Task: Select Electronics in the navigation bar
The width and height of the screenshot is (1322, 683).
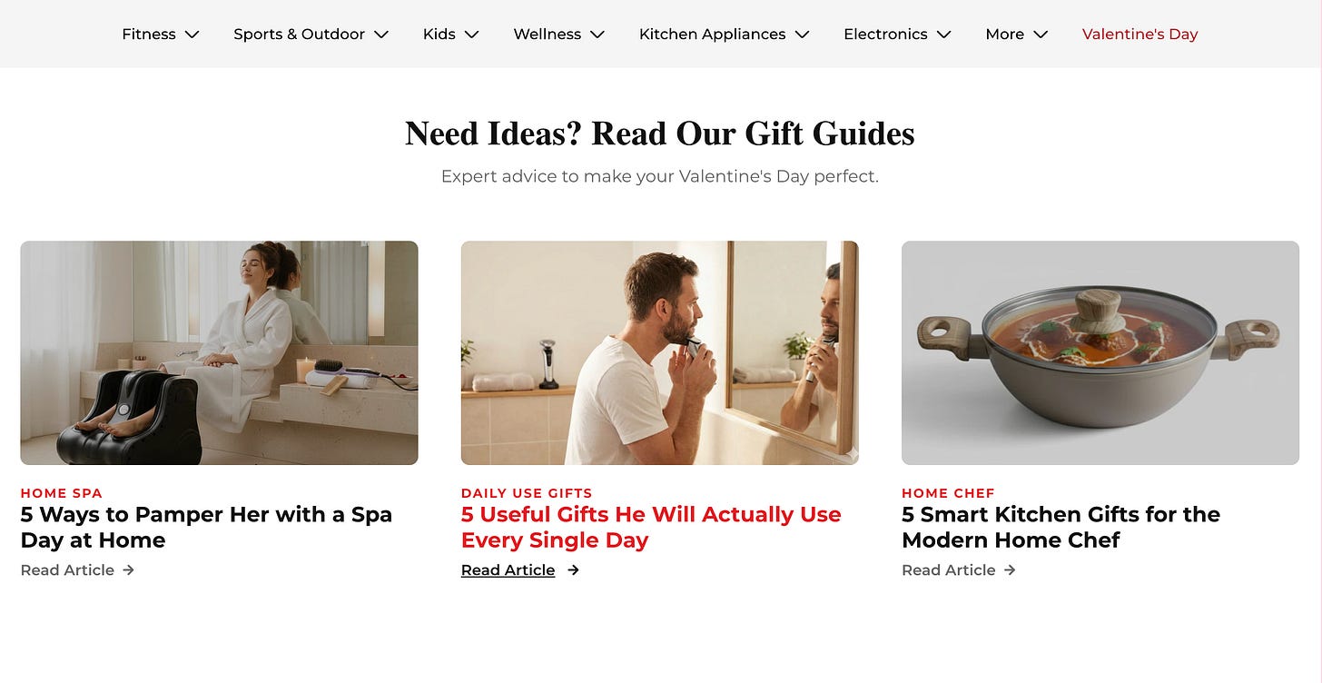Action: [x=885, y=35]
